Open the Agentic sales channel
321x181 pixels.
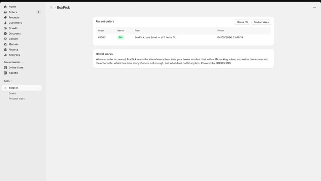coord(13,73)
